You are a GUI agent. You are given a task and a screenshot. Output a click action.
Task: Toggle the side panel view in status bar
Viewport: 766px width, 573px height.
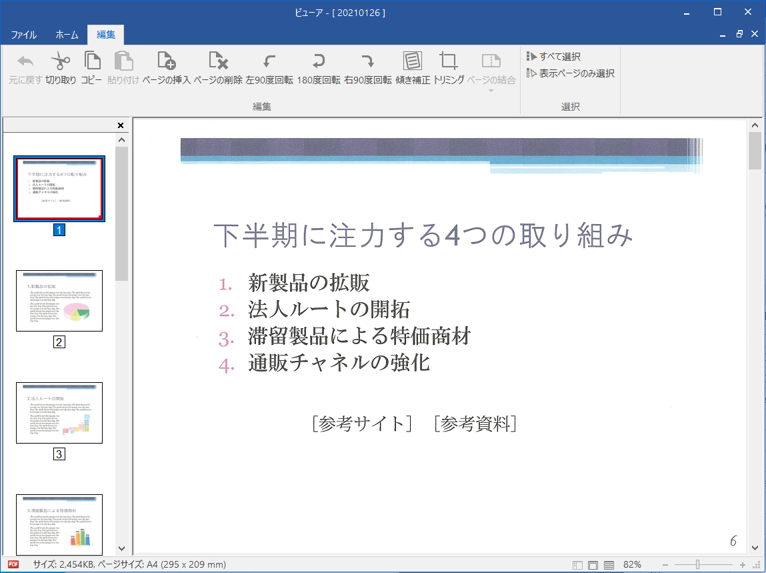pos(577,565)
